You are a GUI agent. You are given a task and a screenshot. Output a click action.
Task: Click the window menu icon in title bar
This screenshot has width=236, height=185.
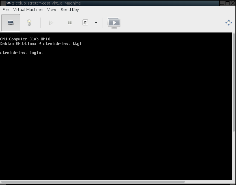pyautogui.click(x=3, y=3)
